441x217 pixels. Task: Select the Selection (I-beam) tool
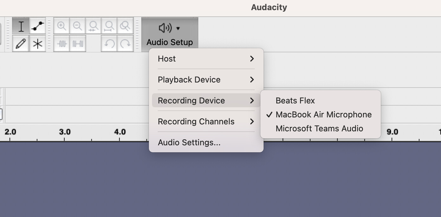pos(21,26)
